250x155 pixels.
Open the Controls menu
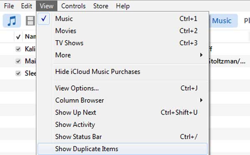(x=73, y=6)
